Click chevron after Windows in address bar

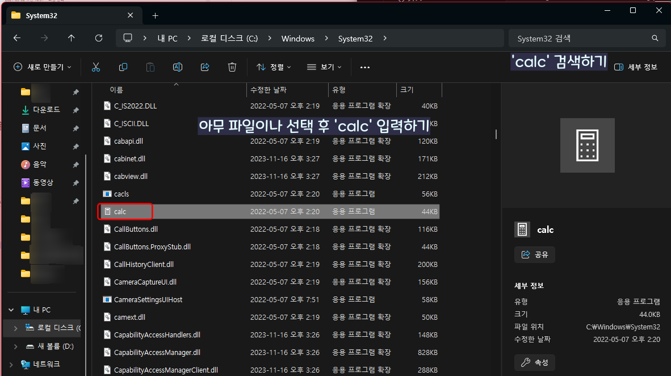pyautogui.click(x=326, y=38)
